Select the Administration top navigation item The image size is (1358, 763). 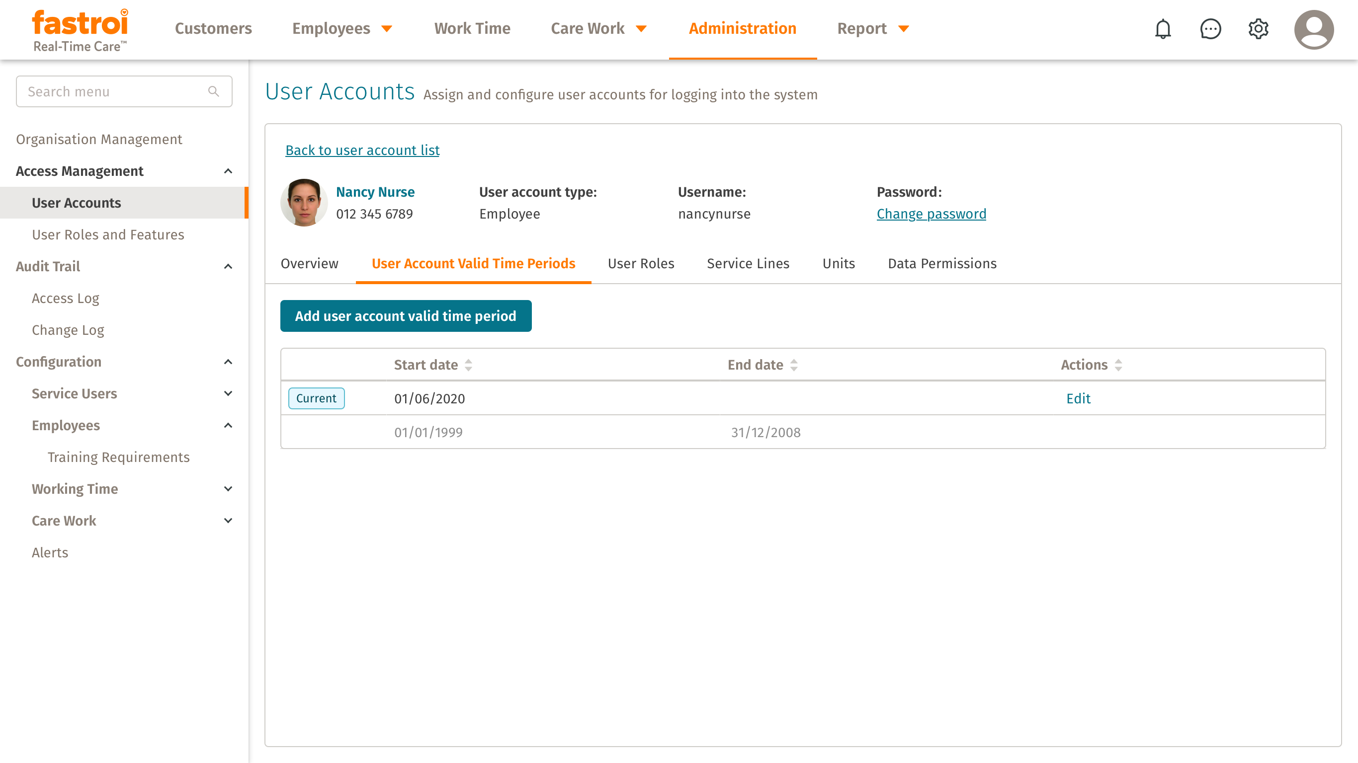[x=742, y=28]
